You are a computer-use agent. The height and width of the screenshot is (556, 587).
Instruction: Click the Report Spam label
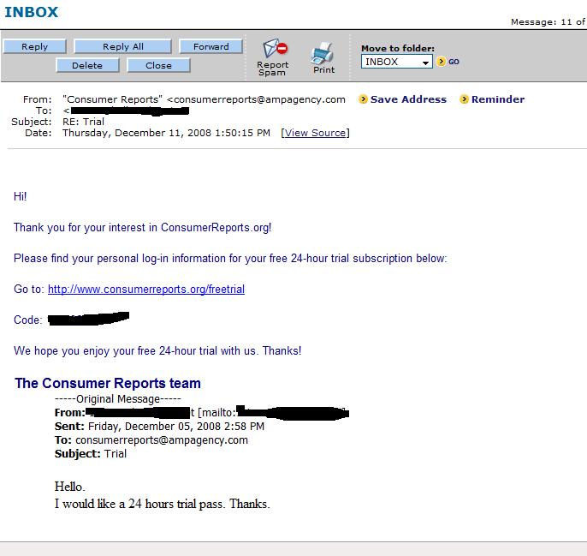click(272, 69)
